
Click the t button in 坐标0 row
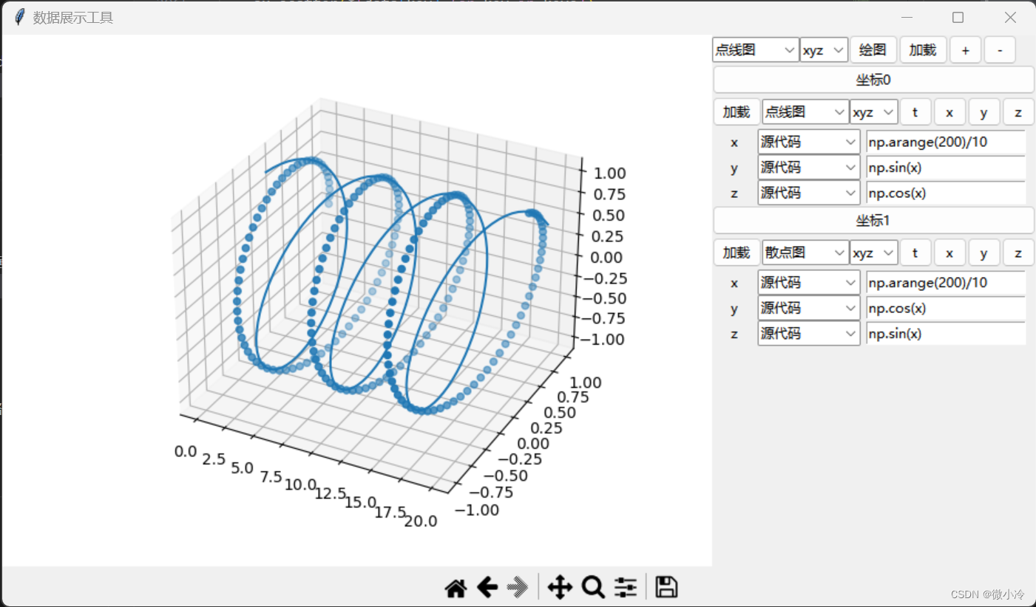pyautogui.click(x=915, y=112)
